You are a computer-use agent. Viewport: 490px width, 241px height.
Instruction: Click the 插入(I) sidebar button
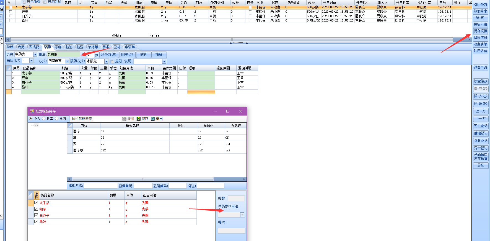click(481, 96)
